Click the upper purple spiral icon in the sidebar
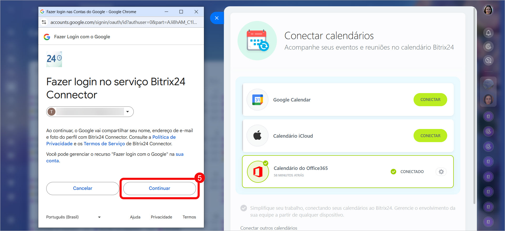The image size is (505, 231). coord(488,131)
